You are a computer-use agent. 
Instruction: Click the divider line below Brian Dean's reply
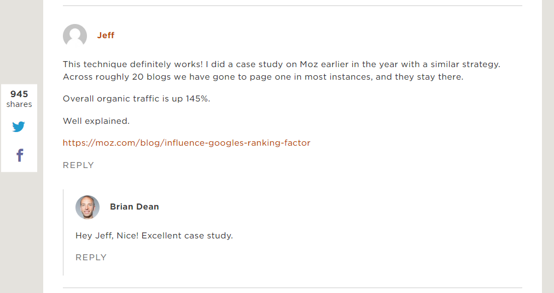coord(292,288)
